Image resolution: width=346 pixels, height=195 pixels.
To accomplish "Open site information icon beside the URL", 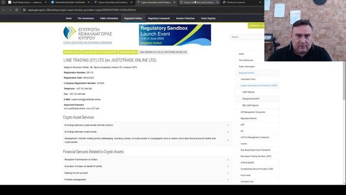I will [24, 10].
